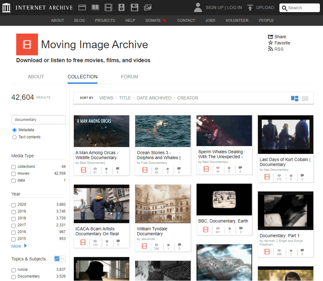Open the ABOUT tab of the collection
This screenshot has width=323, height=281.
(36, 77)
